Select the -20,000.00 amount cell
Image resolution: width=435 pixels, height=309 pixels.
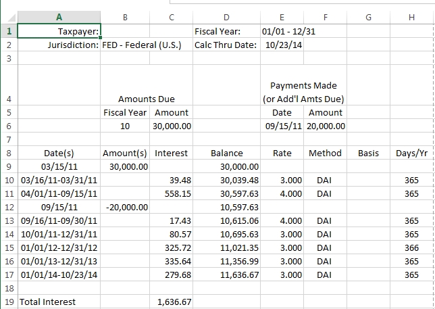click(x=125, y=207)
